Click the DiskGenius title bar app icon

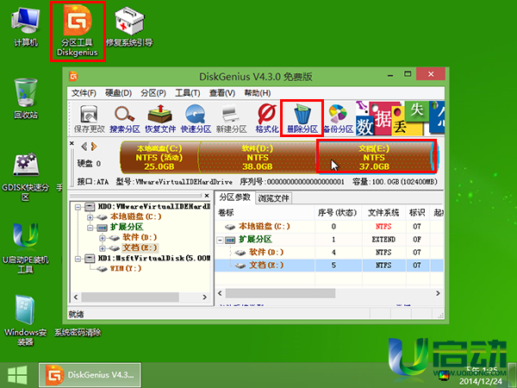click(73, 77)
